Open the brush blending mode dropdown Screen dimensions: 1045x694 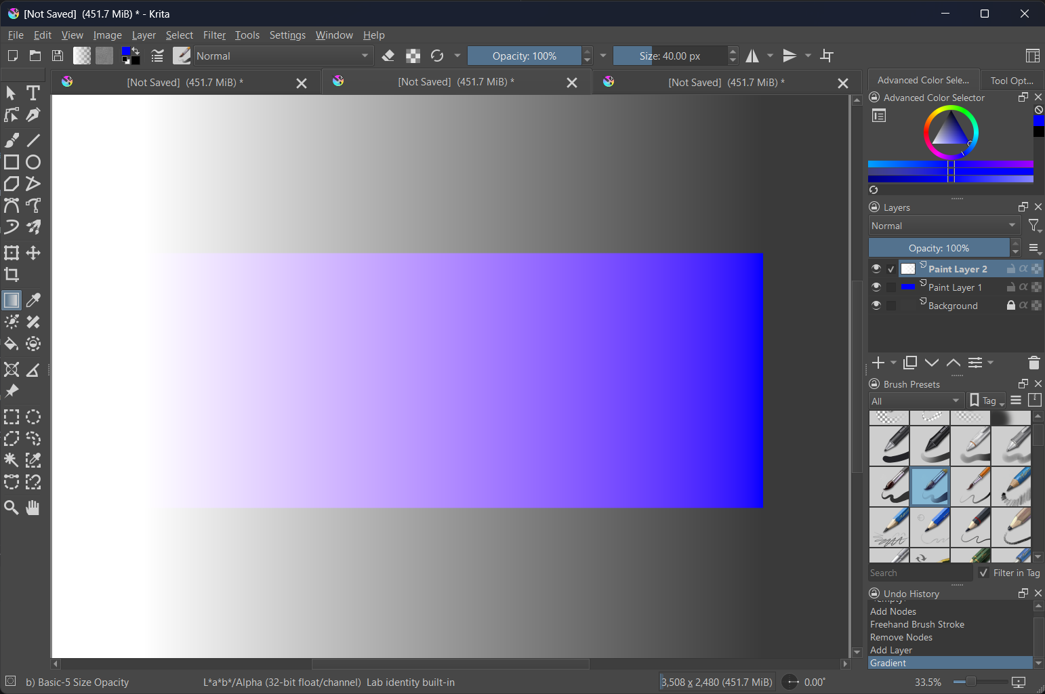pos(283,56)
